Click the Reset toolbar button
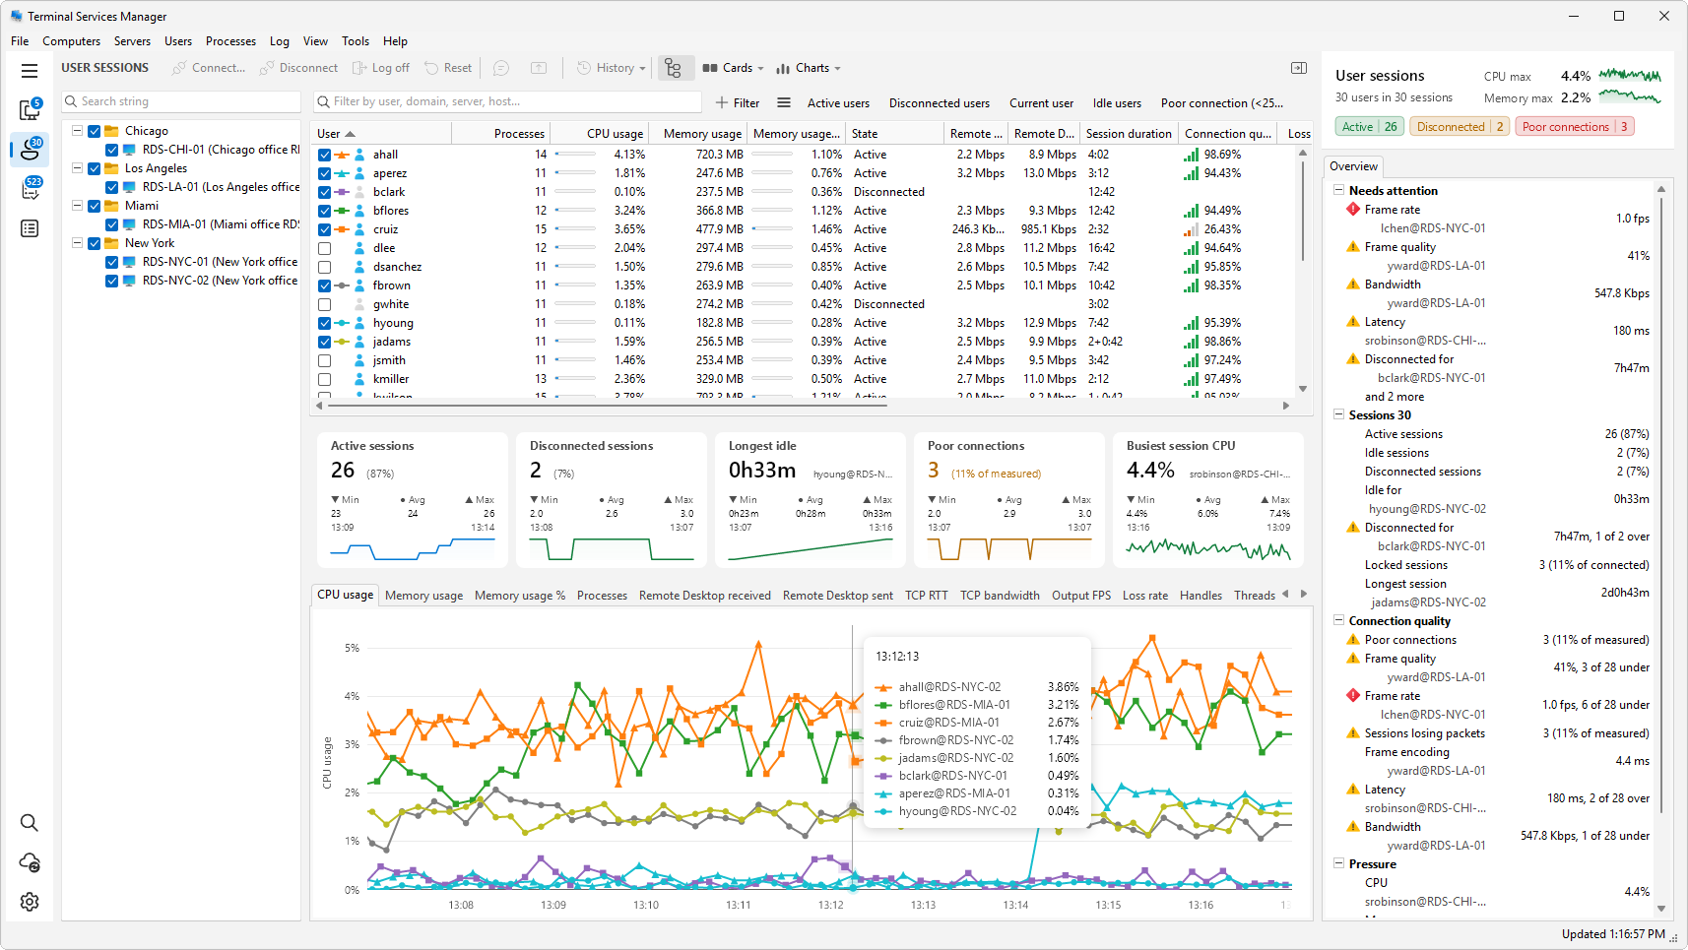This screenshot has width=1688, height=950. (448, 68)
